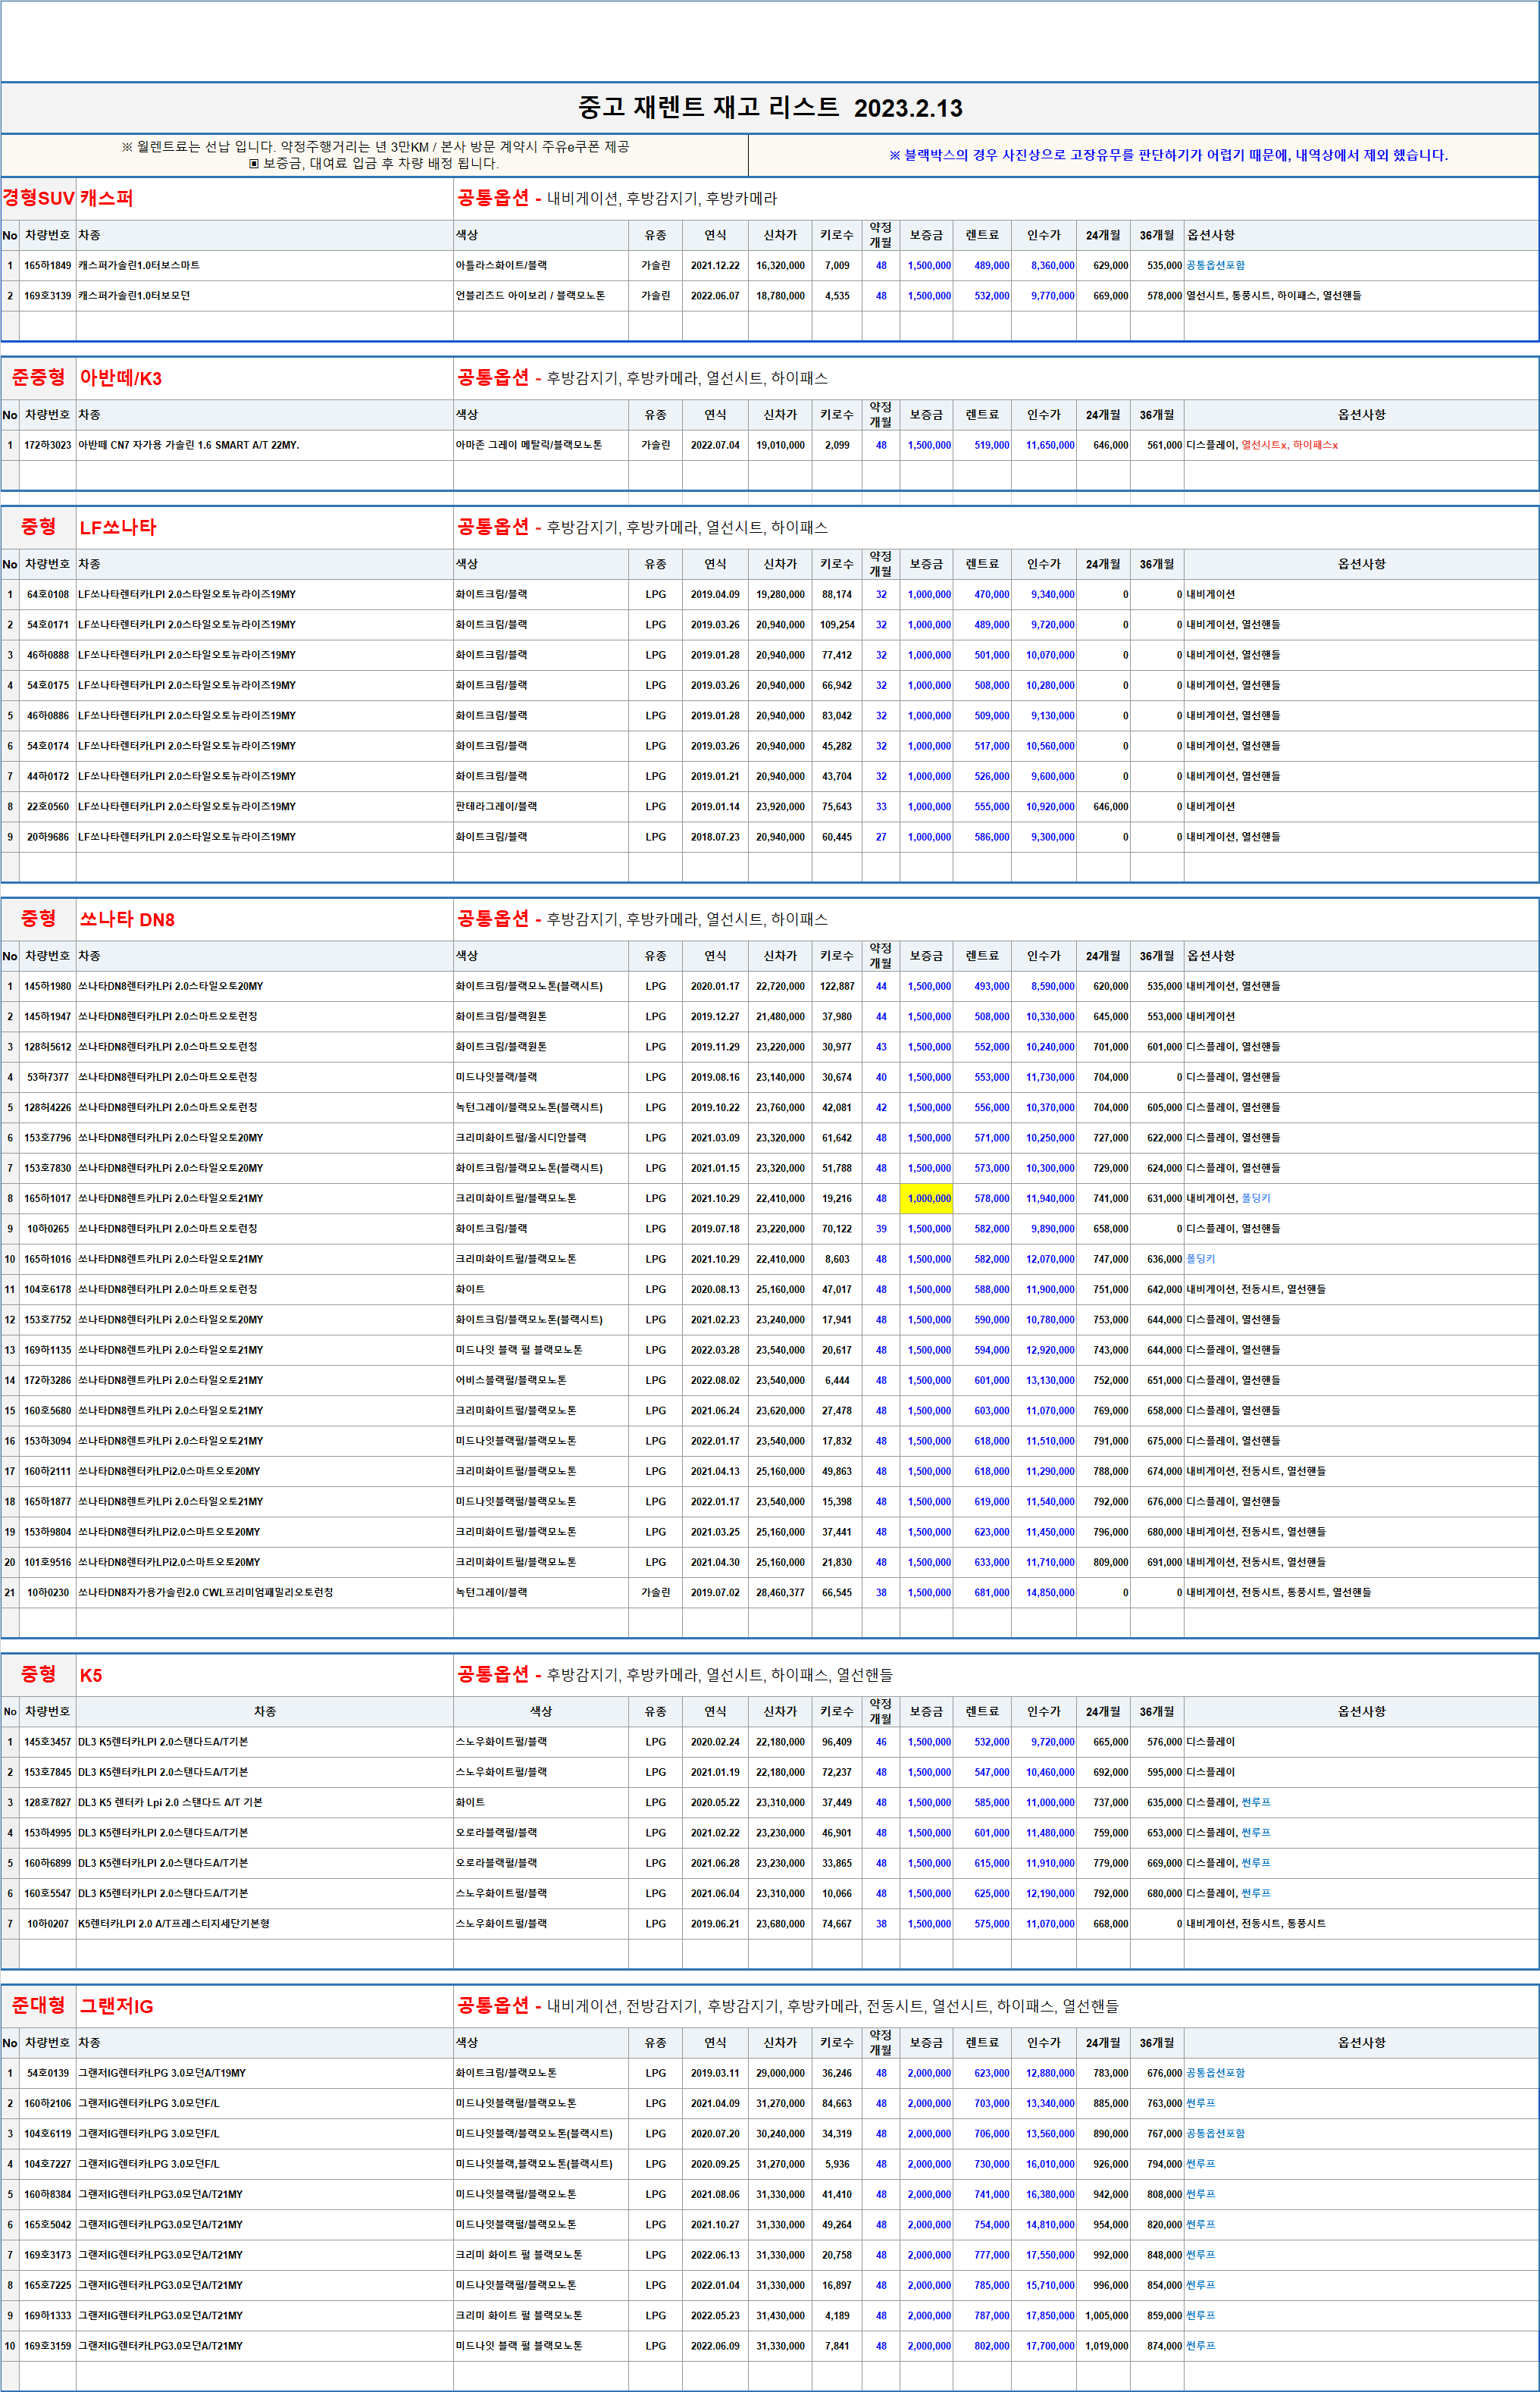
Task: Select vehicle number 54호0139
Action: point(48,2073)
